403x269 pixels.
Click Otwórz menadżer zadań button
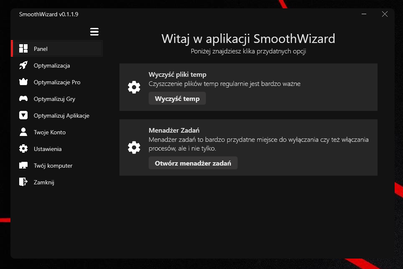(193, 163)
